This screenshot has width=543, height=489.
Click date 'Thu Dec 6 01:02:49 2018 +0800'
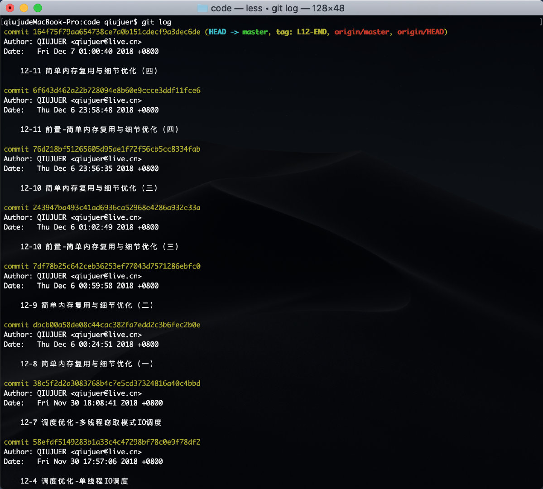point(98,227)
